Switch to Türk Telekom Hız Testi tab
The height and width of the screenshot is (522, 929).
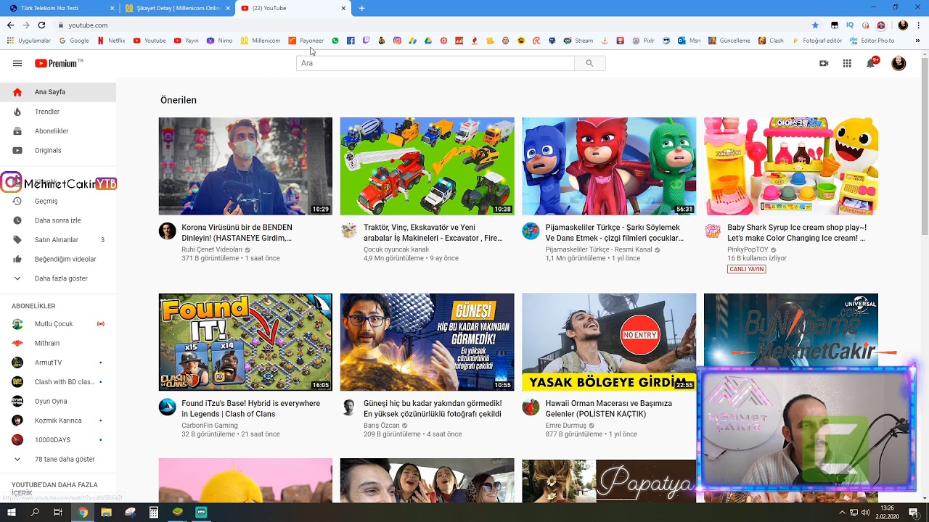coord(62,8)
